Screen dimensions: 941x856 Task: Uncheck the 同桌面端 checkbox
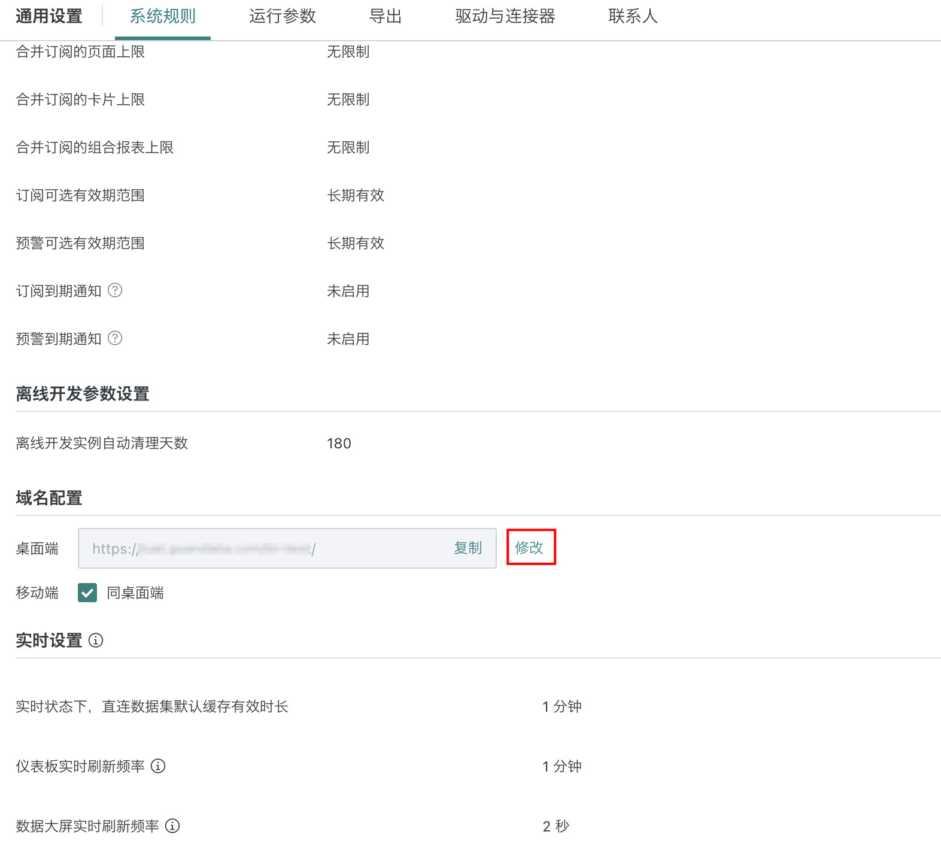[87, 593]
